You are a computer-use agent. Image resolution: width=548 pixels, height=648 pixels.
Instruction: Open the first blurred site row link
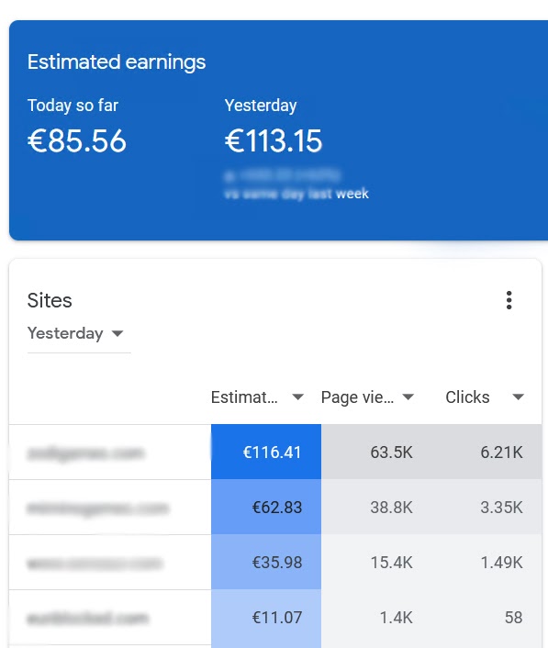pos(85,453)
